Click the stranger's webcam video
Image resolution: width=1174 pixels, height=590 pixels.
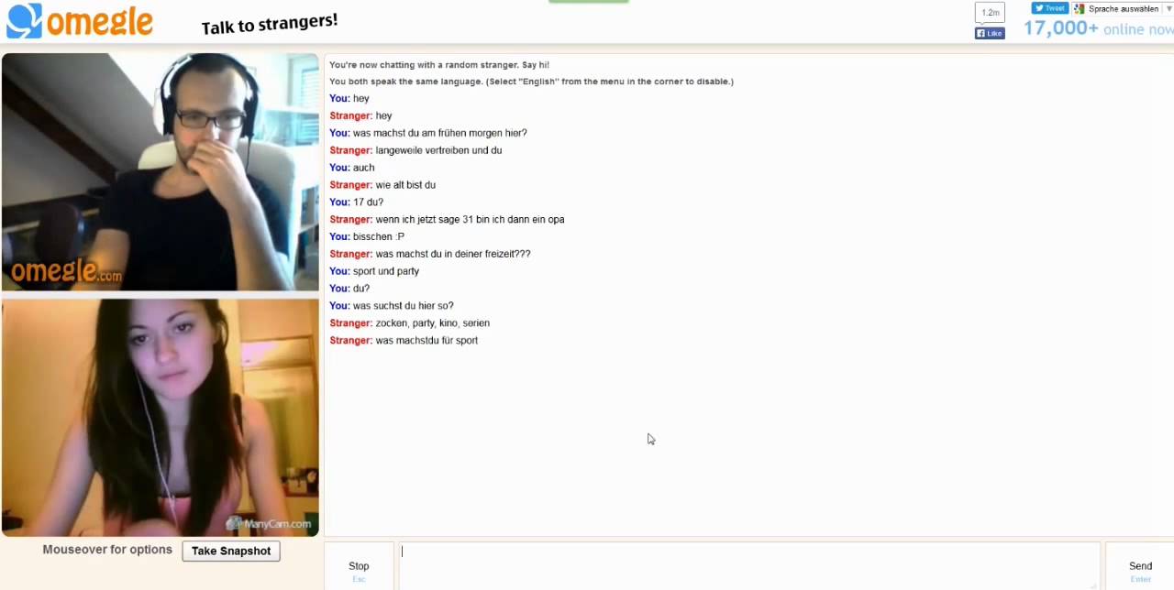coord(161,171)
